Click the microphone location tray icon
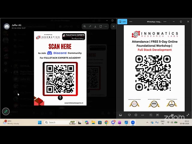This screenshot has width=192, height=144. point(157,122)
